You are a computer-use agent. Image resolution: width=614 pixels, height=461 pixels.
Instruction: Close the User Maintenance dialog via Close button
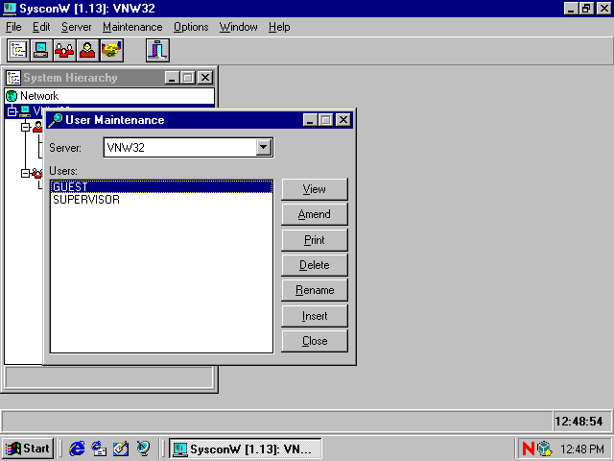point(315,341)
